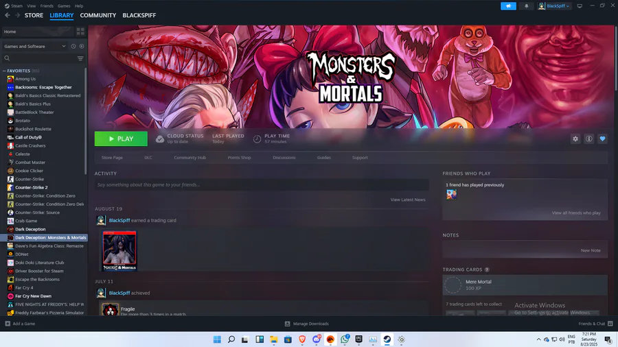Open the Games menu

tap(64, 6)
